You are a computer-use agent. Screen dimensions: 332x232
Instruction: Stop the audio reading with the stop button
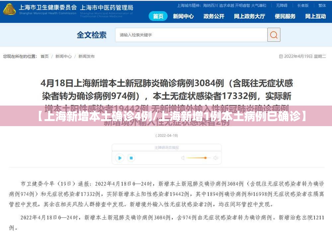click(131, 158)
